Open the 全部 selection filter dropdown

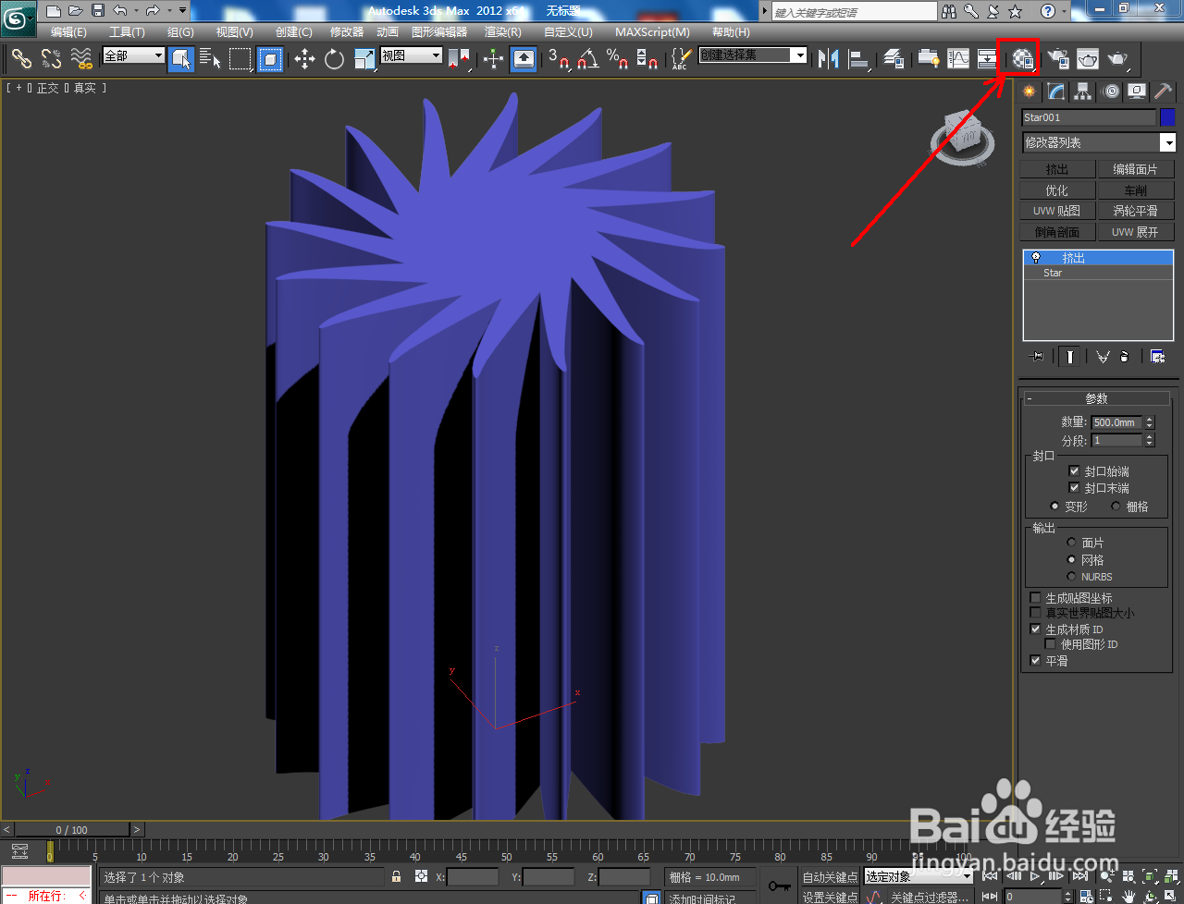coord(133,55)
